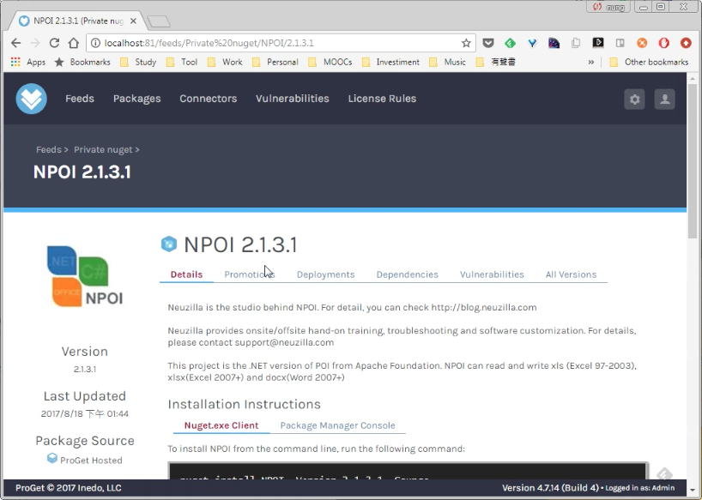Click the page vertical scrollbar thumb
This screenshot has height=500, width=702.
click(x=693, y=161)
